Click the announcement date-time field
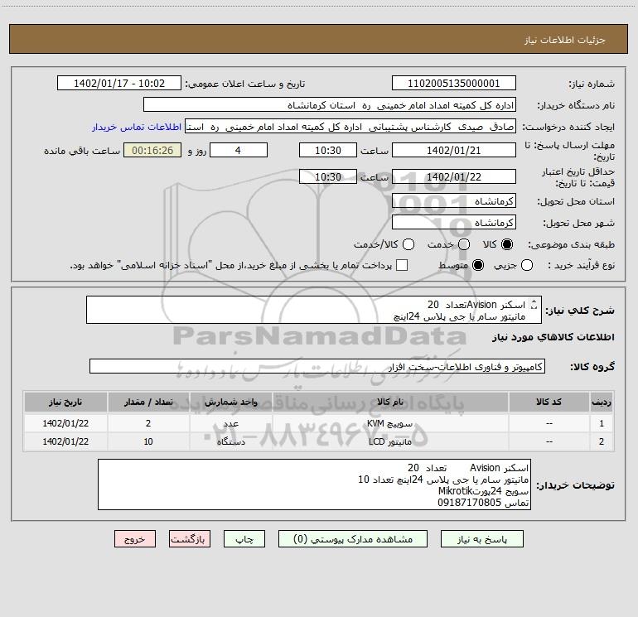The image size is (638, 617). [119, 84]
